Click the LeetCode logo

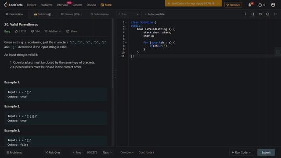[x=14, y=5]
